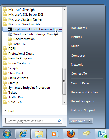Viewport: 109px width, 139px height.
Task: Open Default Programs
Action: click(x=83, y=101)
